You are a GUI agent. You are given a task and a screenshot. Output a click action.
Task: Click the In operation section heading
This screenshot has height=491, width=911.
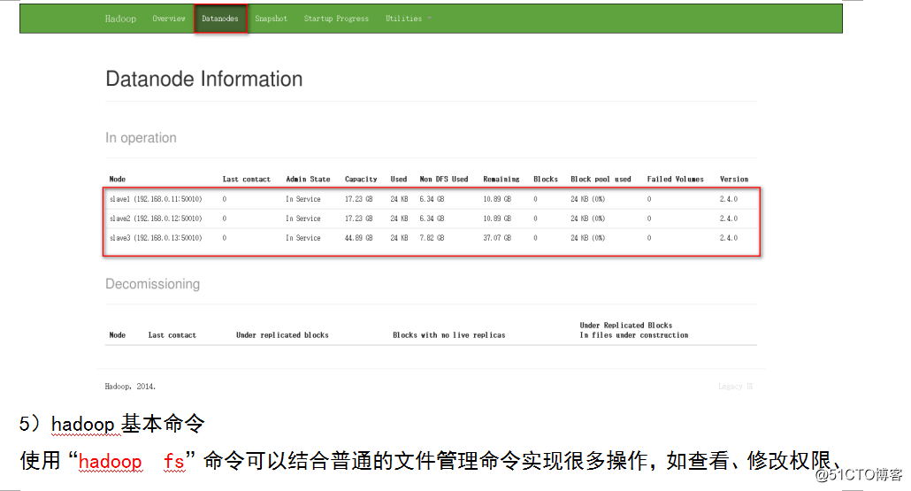click(141, 138)
